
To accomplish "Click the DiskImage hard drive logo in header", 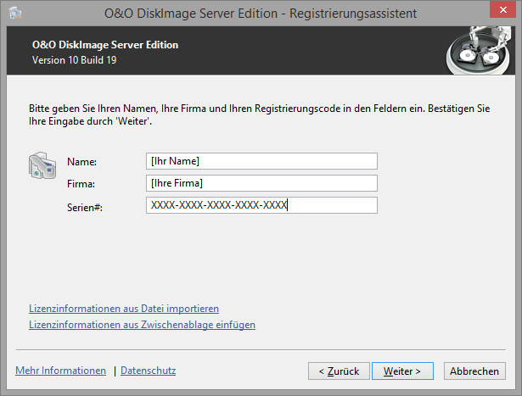I will click(479, 51).
